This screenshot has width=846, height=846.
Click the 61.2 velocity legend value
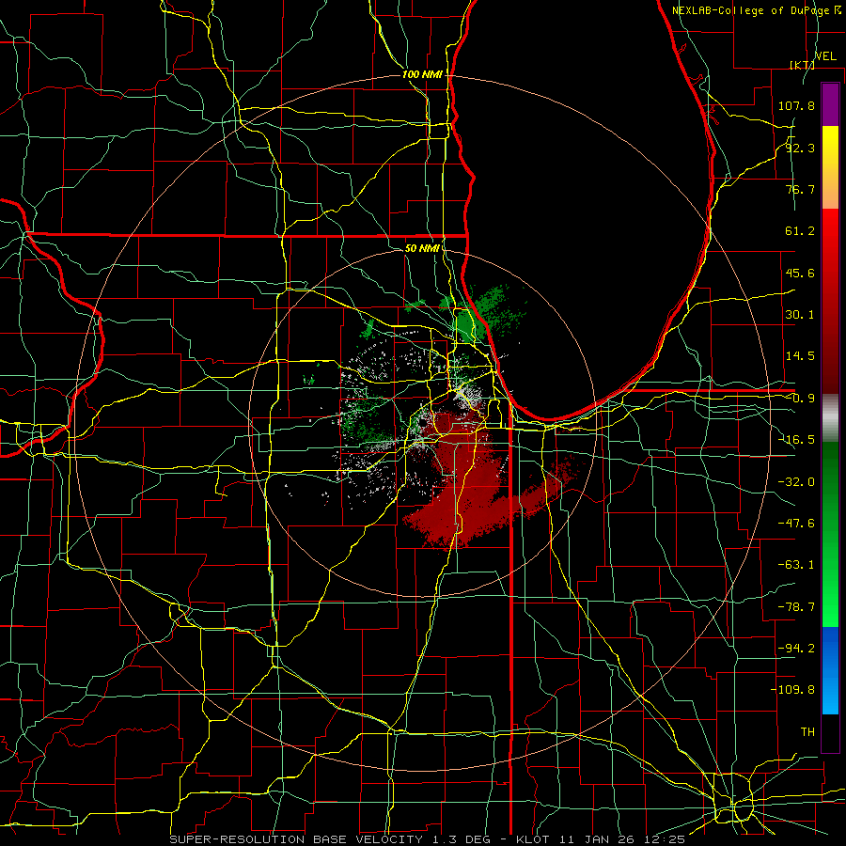[x=800, y=231]
